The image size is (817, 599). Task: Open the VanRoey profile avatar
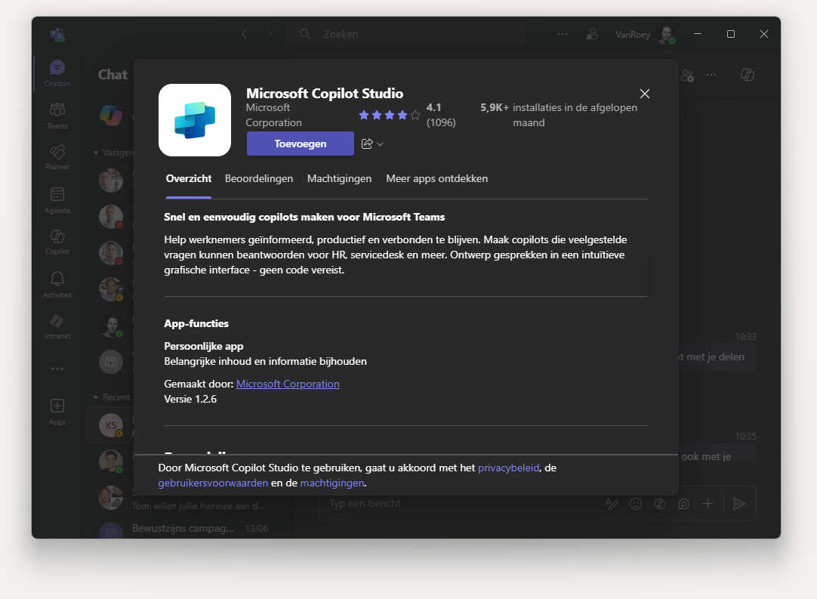tap(667, 35)
